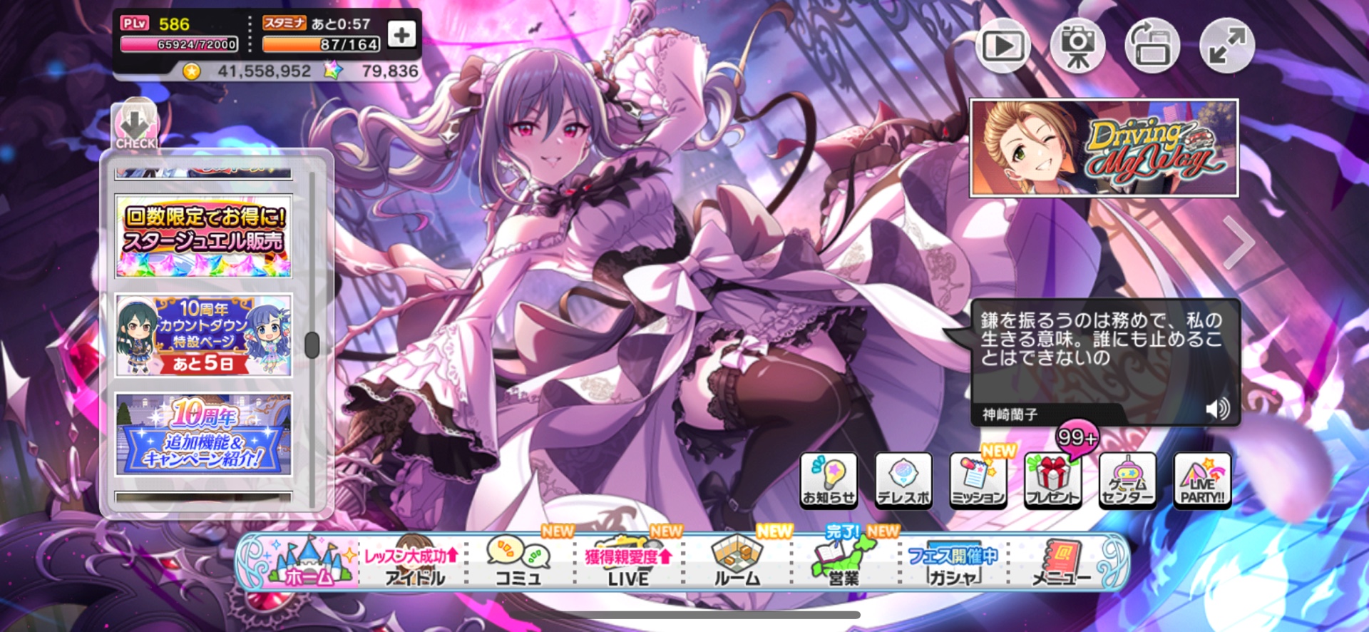Open the video playback icon
1369x632 pixels.
(x=1003, y=46)
